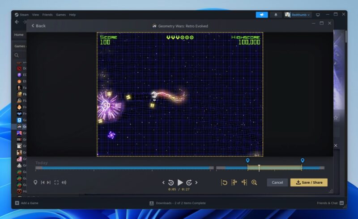358x219 pixels.
Task: Select the second blue timeline marker
Action: 303,161
